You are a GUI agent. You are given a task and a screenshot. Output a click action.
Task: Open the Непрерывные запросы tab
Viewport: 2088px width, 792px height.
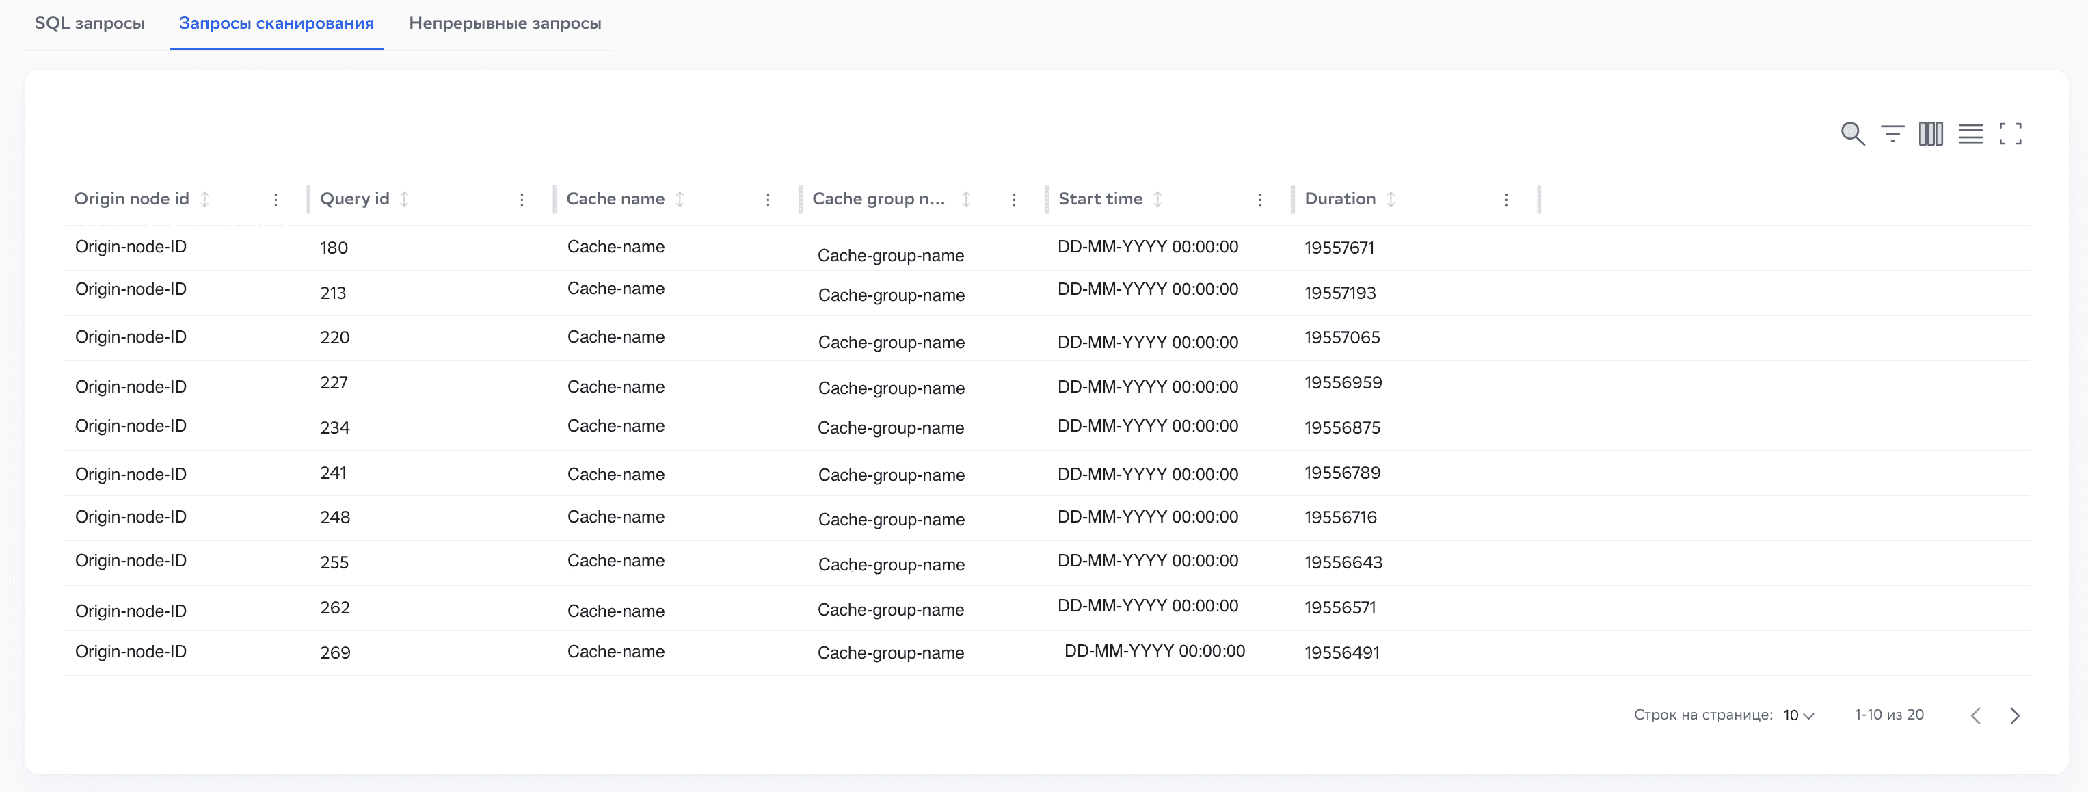[x=506, y=23]
